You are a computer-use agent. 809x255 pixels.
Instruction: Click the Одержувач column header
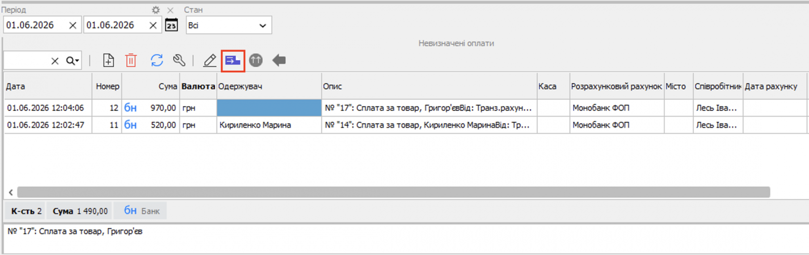[269, 87]
